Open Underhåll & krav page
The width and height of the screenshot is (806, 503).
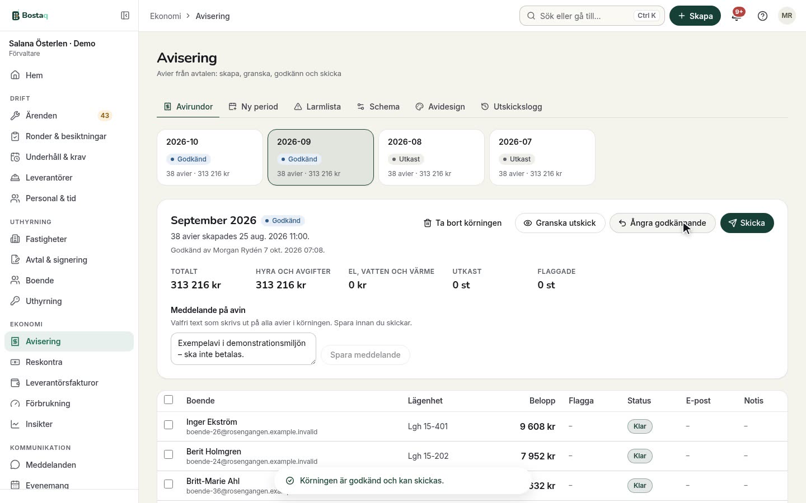pos(69,157)
